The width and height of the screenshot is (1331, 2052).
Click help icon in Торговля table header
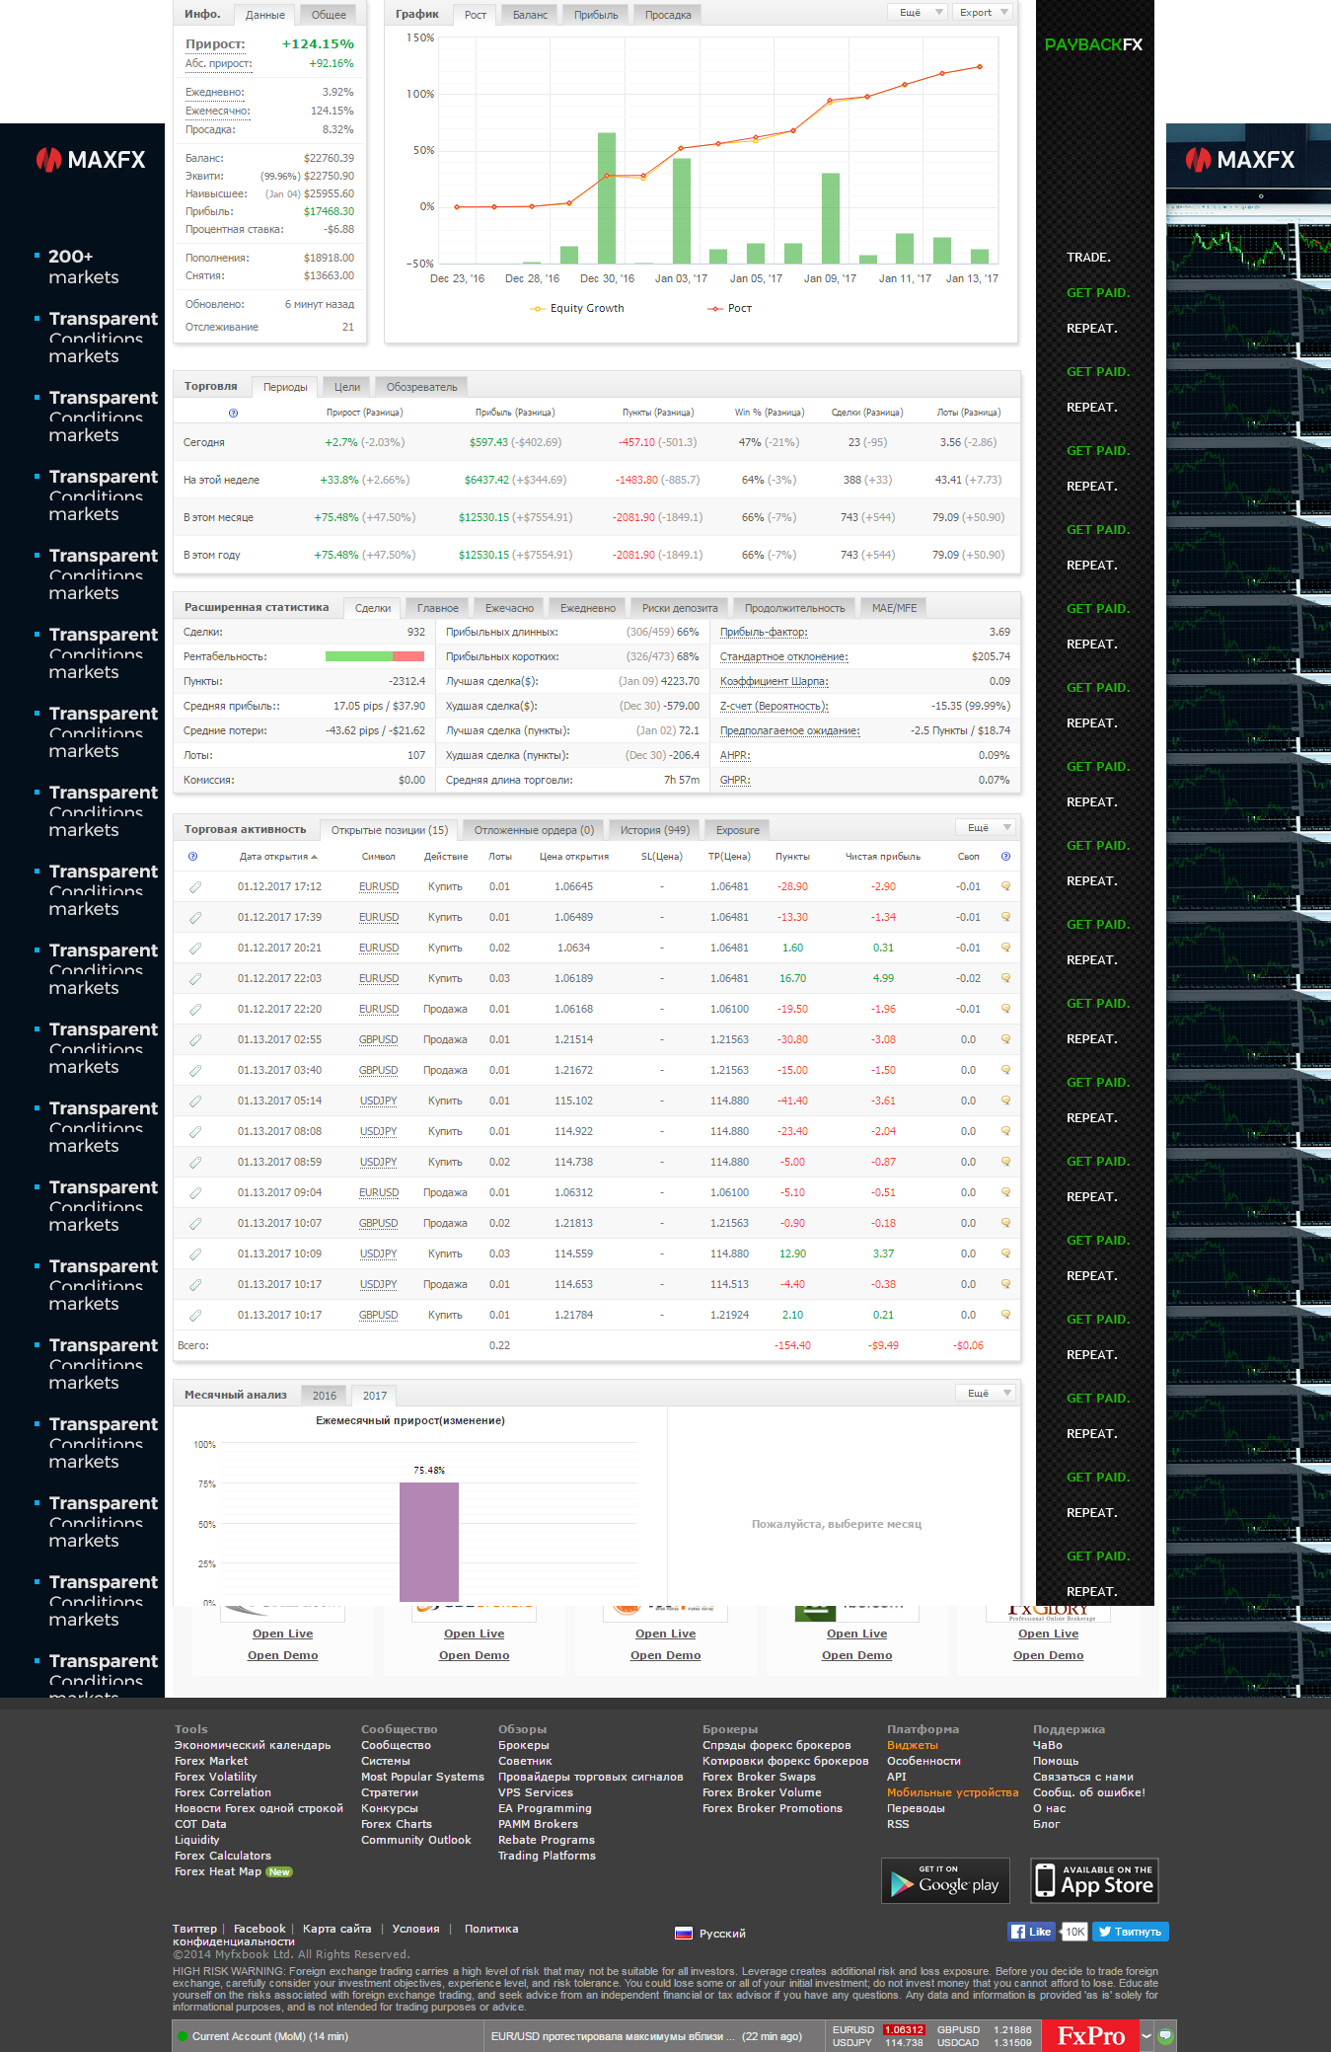233,413
